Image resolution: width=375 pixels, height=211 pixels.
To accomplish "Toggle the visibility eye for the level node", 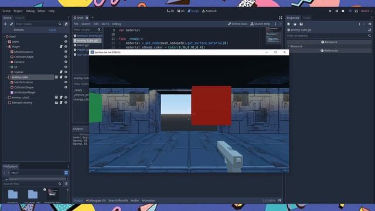I will (66, 36).
